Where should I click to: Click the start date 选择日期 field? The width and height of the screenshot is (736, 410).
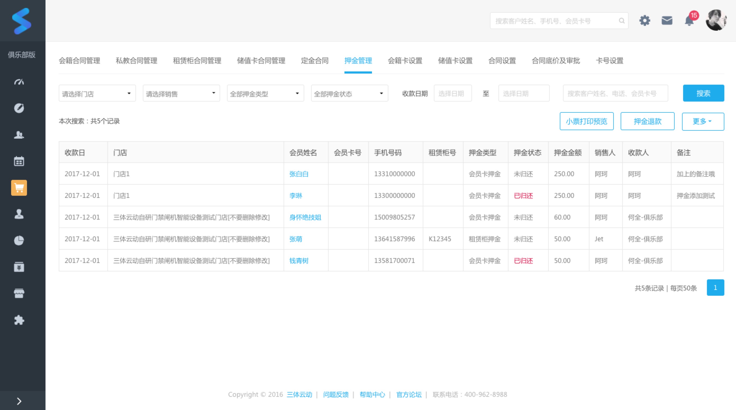(453, 93)
